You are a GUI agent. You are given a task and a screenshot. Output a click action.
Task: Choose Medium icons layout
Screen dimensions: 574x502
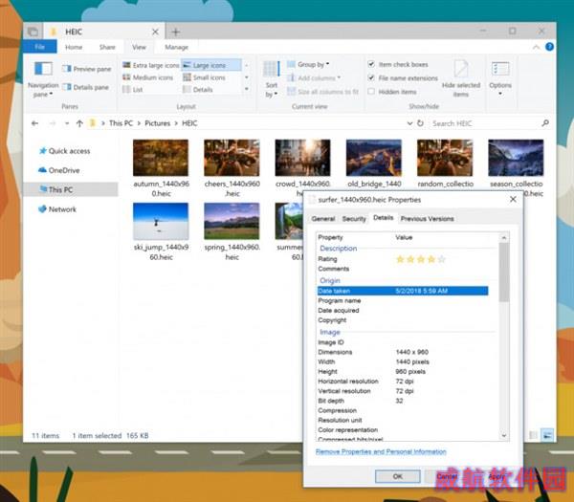(x=147, y=77)
